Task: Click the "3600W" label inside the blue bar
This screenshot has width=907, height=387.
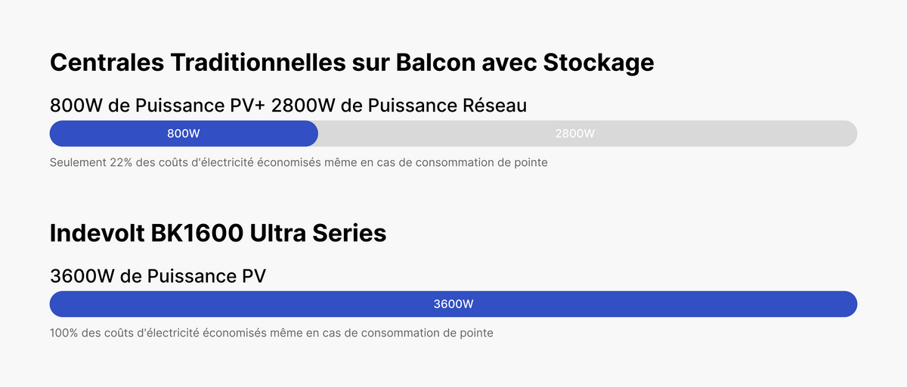Action: pyautogui.click(x=453, y=304)
